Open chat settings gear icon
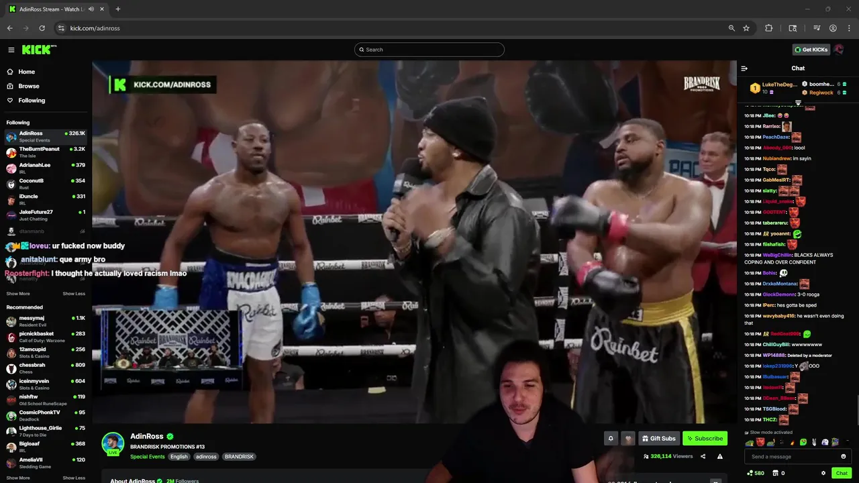 823,473
